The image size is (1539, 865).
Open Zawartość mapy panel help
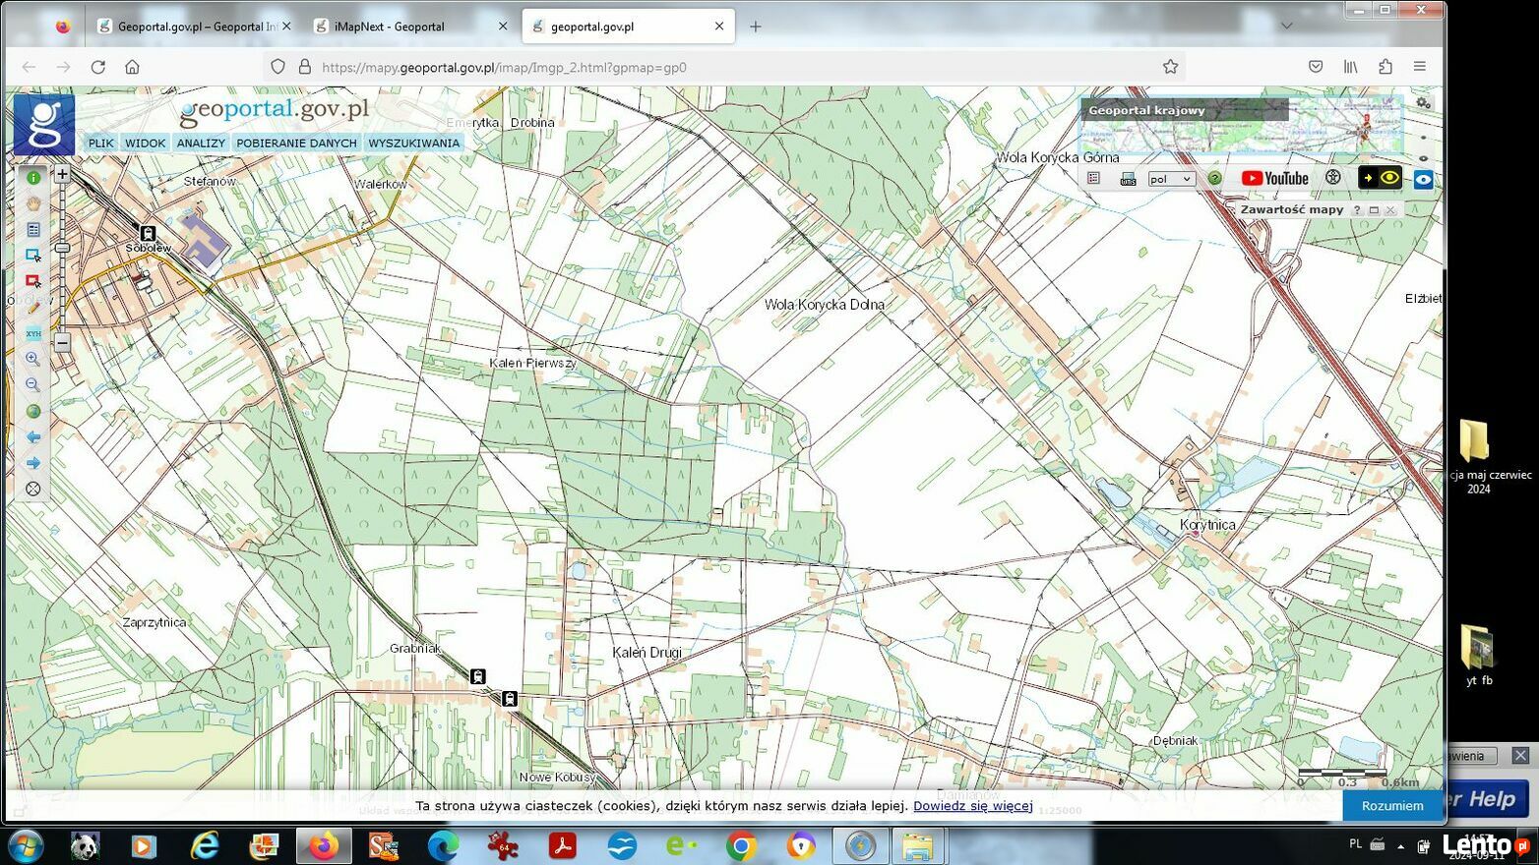click(1357, 210)
